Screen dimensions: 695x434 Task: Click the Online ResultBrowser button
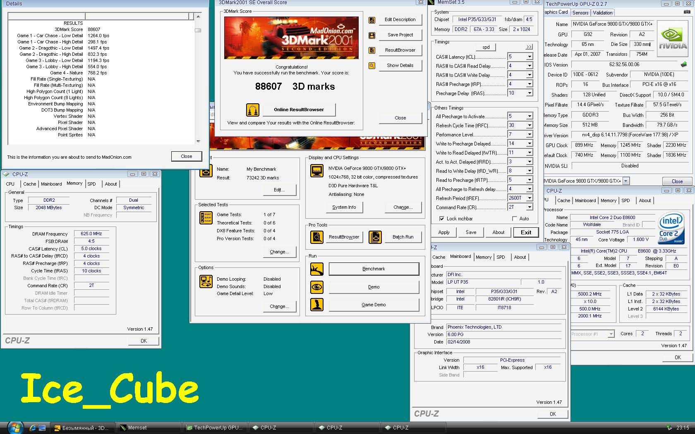coord(299,110)
